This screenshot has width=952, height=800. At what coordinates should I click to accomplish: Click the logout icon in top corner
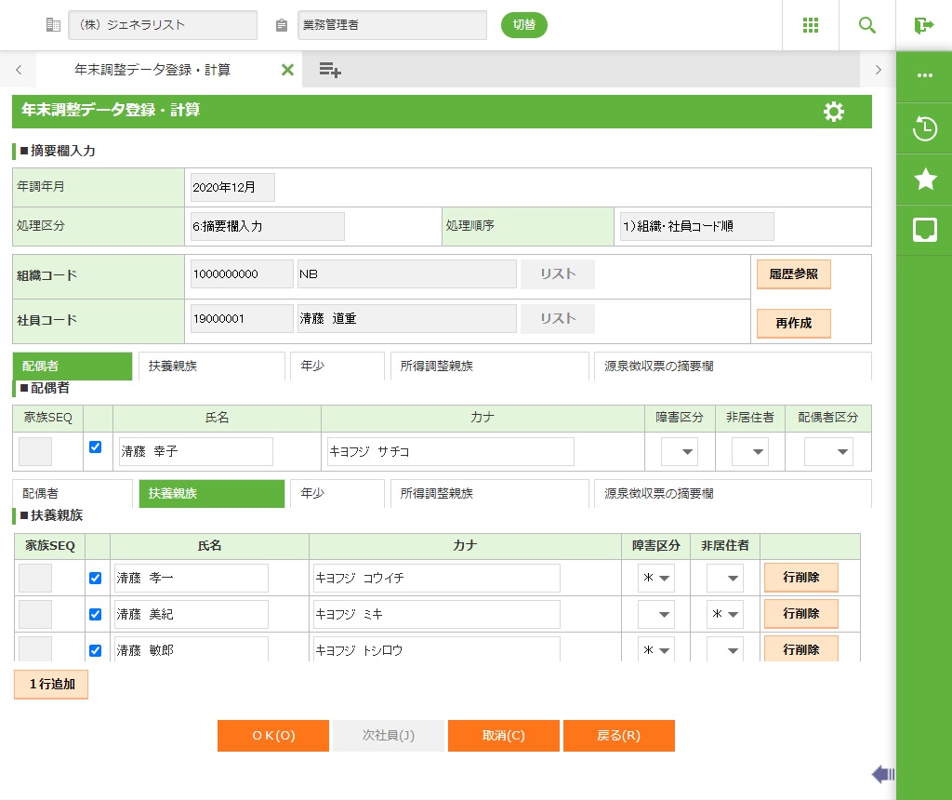pyautogui.click(x=923, y=25)
